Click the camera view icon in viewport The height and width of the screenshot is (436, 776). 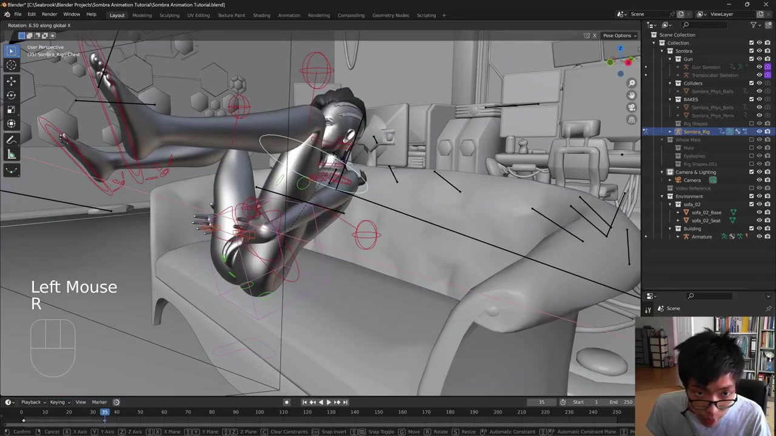pos(632,107)
